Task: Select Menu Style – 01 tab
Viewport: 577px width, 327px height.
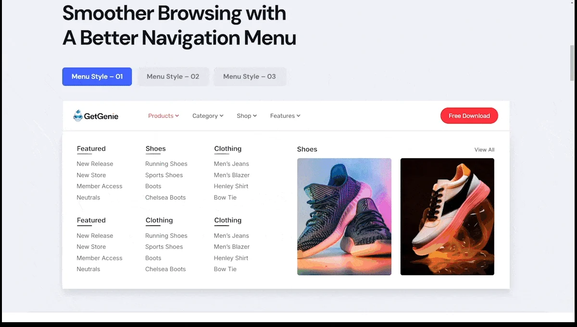Action: click(x=97, y=76)
